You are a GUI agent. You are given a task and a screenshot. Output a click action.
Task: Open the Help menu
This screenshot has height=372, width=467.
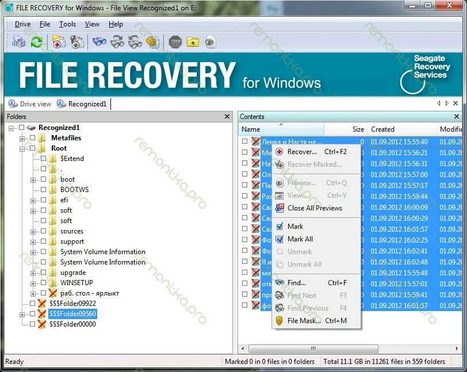[x=116, y=24]
